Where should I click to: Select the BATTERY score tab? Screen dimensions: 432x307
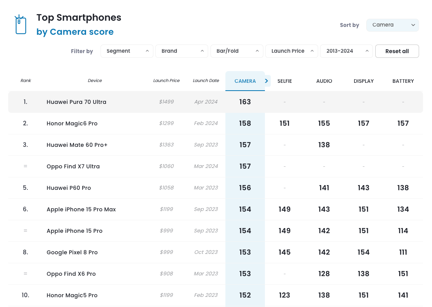[x=403, y=81]
